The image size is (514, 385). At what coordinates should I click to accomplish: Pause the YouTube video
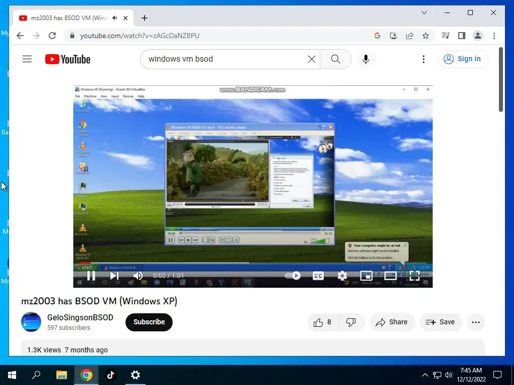[91, 276]
